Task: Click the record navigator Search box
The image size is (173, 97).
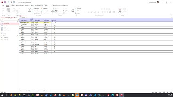Action: click(47, 91)
